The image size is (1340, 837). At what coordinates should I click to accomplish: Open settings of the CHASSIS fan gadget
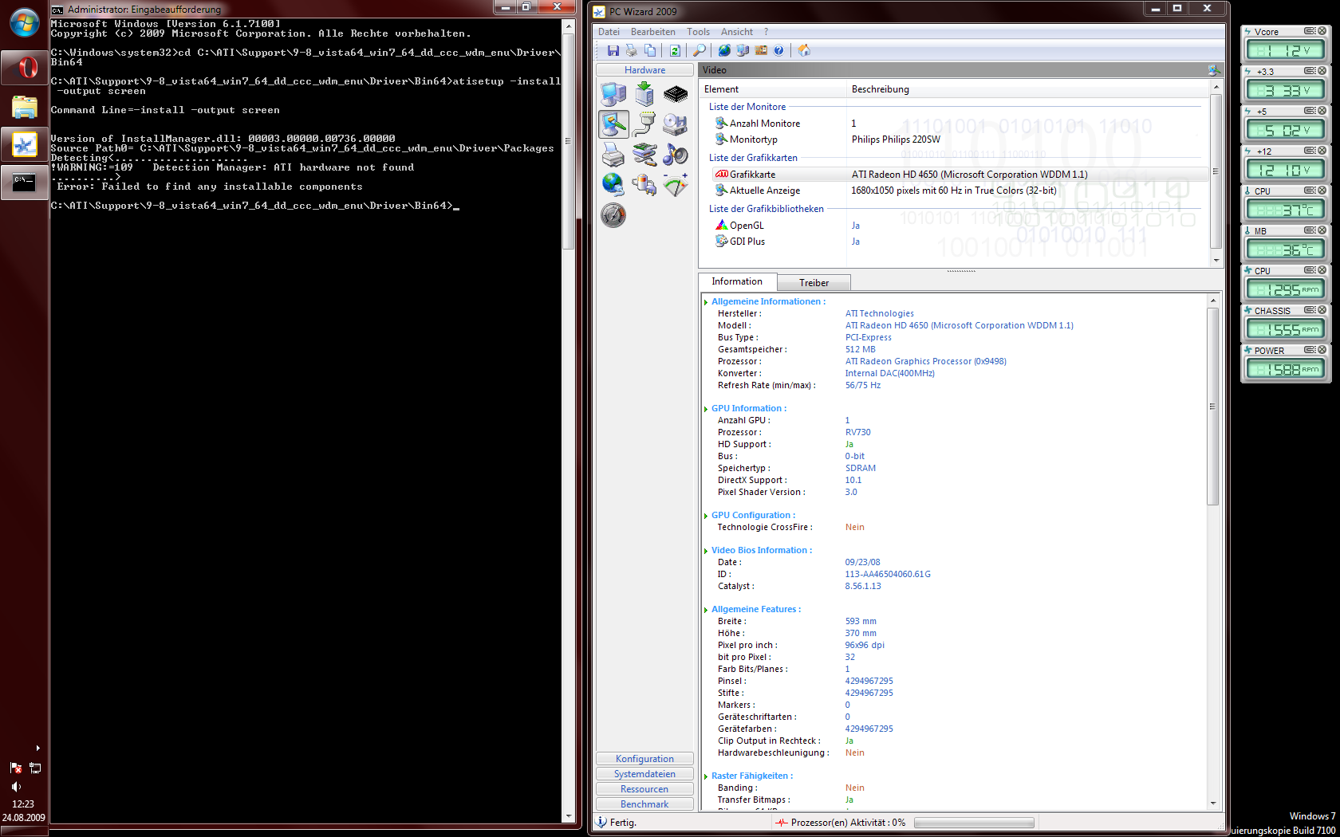(1310, 310)
